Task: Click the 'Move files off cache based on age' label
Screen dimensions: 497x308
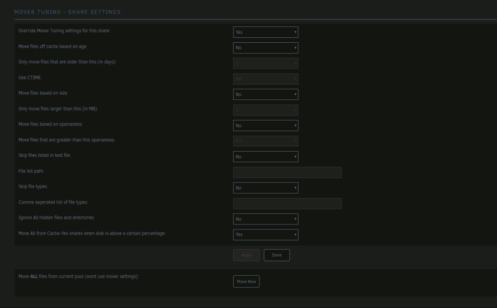Action: tap(53, 46)
